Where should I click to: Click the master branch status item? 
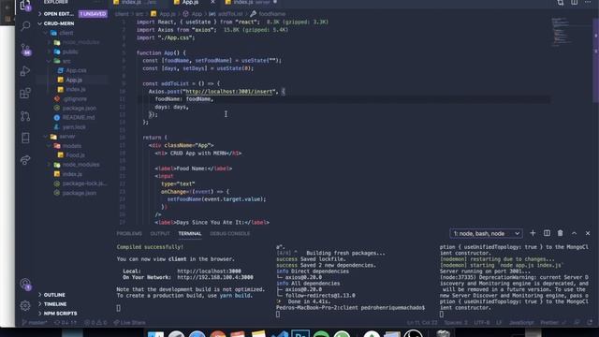pos(35,322)
